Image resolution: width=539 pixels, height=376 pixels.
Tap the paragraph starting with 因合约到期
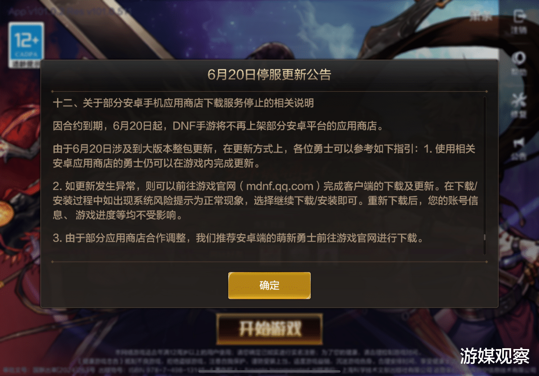pos(219,126)
